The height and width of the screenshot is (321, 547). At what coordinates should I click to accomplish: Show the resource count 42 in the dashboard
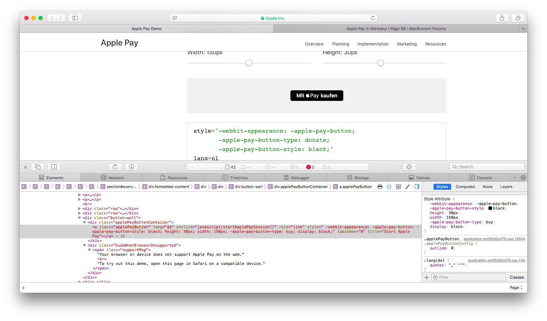(230, 167)
